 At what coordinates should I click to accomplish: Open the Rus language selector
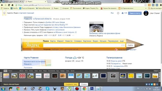coord(112,13)
